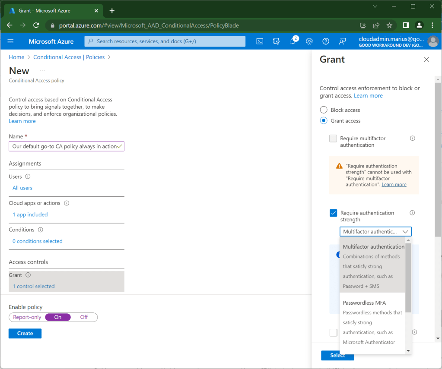Screen dimensions: 442x369
Task: Click the Create button
Action: click(x=25, y=333)
